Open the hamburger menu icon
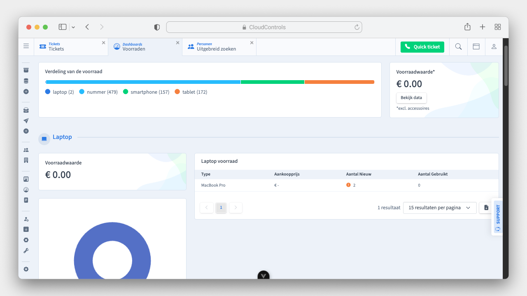Screen dimensions: 527x296 26,46
